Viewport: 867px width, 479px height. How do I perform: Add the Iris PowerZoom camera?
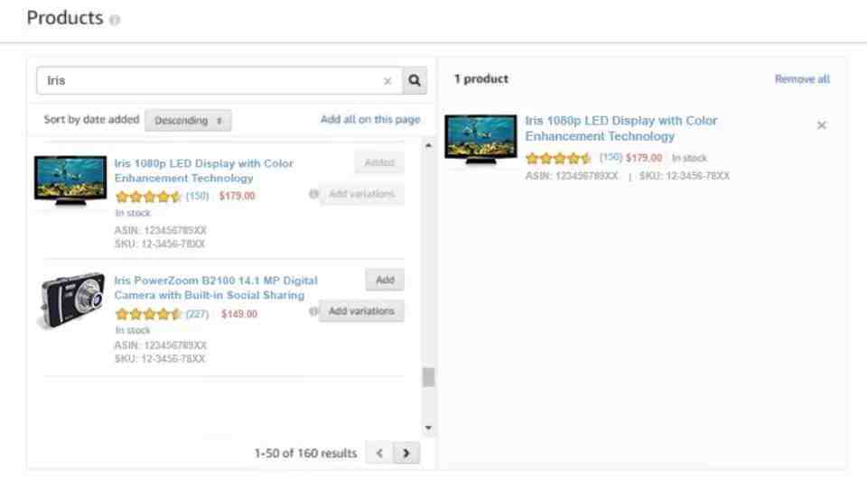[385, 281]
